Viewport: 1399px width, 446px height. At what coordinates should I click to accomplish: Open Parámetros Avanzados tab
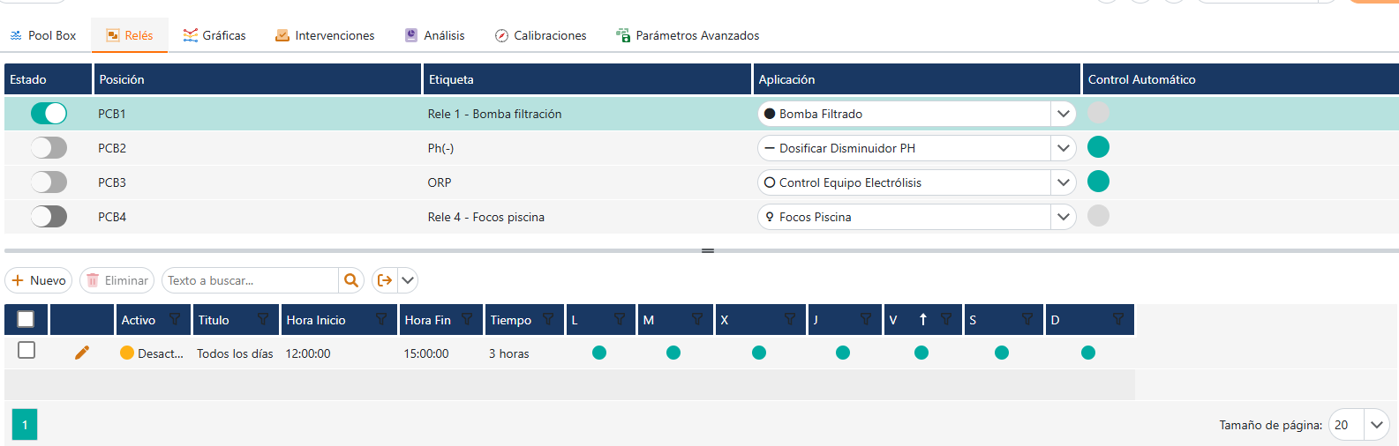click(688, 35)
